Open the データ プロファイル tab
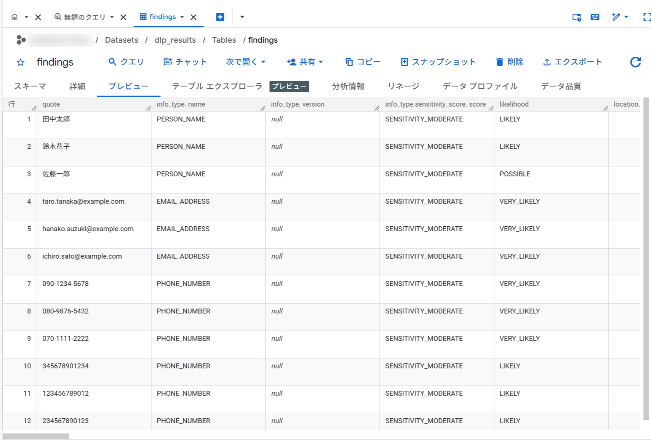Screen dimensions: 651x440 [480, 86]
